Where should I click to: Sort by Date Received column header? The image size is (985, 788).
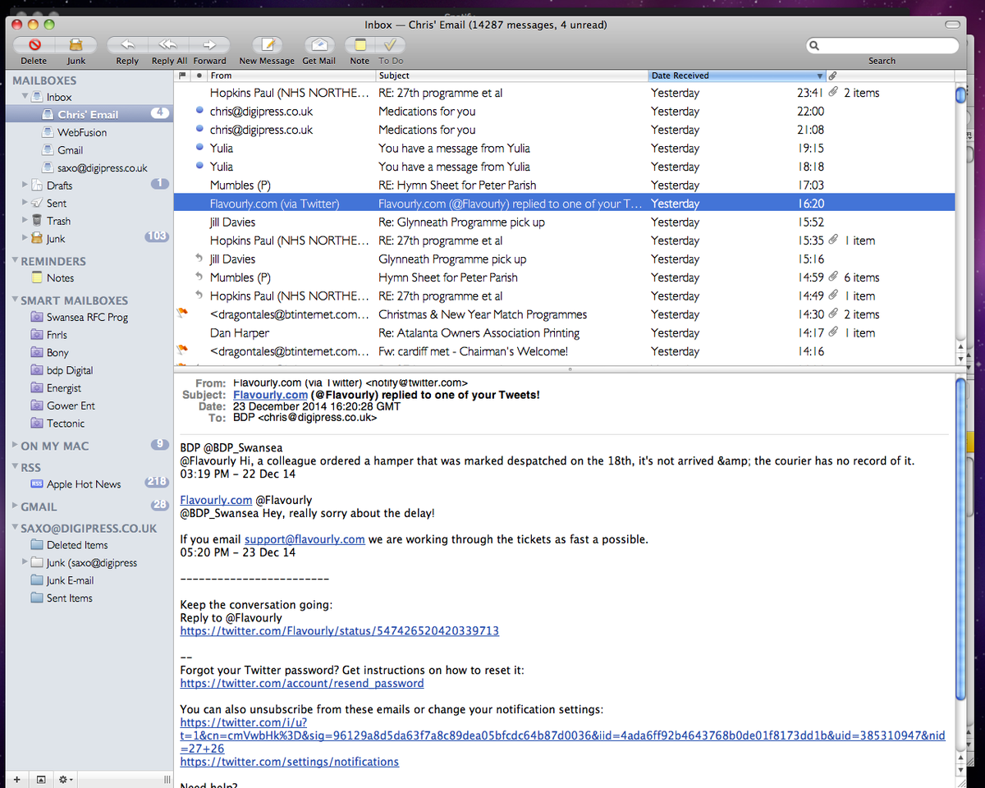point(736,76)
